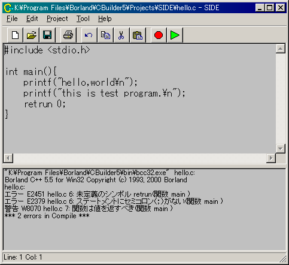
Task: Paste using the clipboard icon
Action: (x=138, y=35)
